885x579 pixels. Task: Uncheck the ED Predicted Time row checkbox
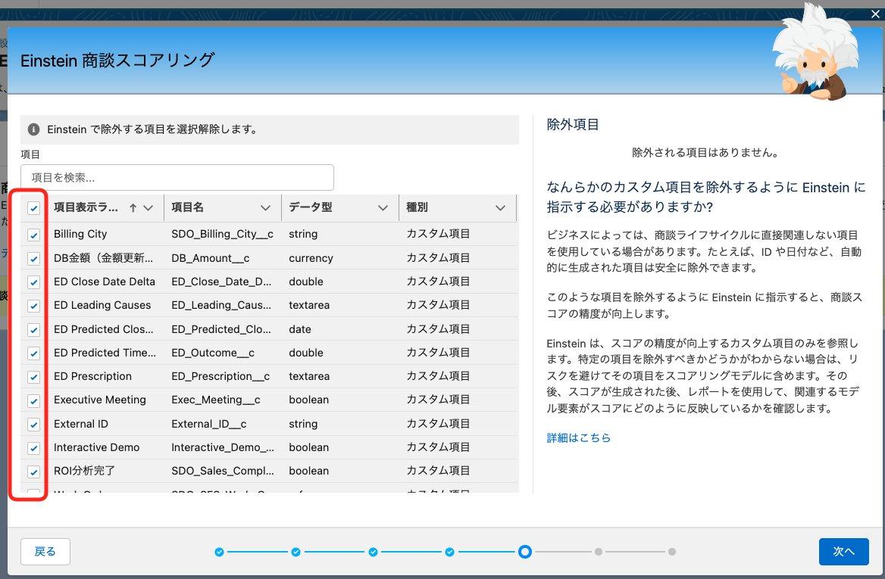click(34, 353)
